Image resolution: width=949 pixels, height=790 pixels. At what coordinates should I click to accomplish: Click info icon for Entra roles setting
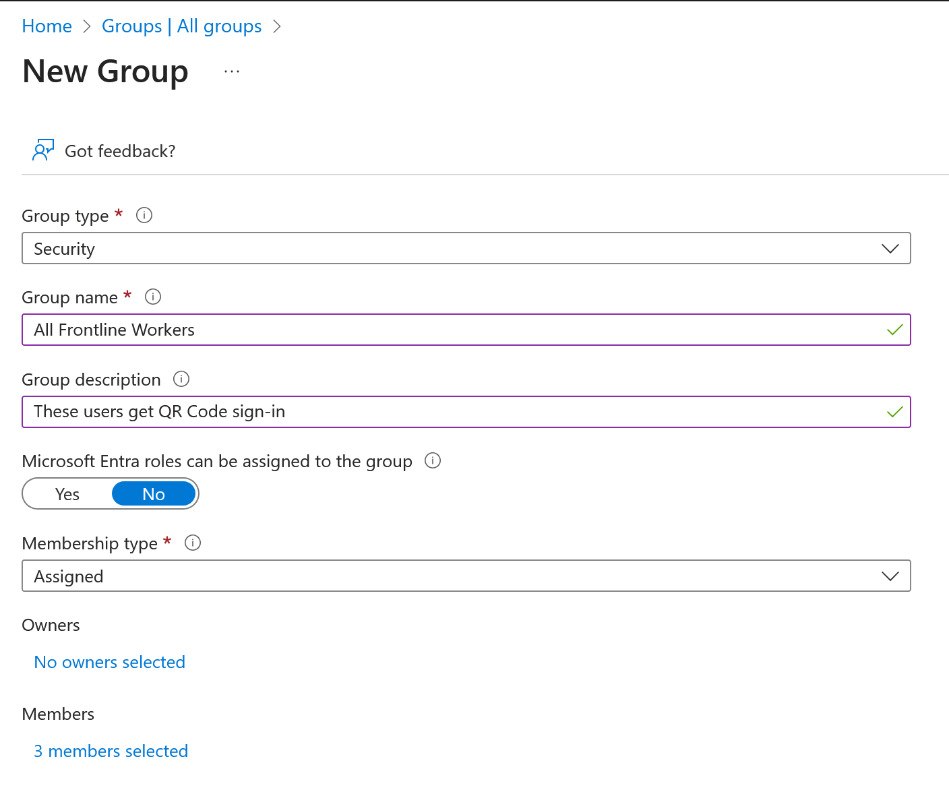(433, 460)
